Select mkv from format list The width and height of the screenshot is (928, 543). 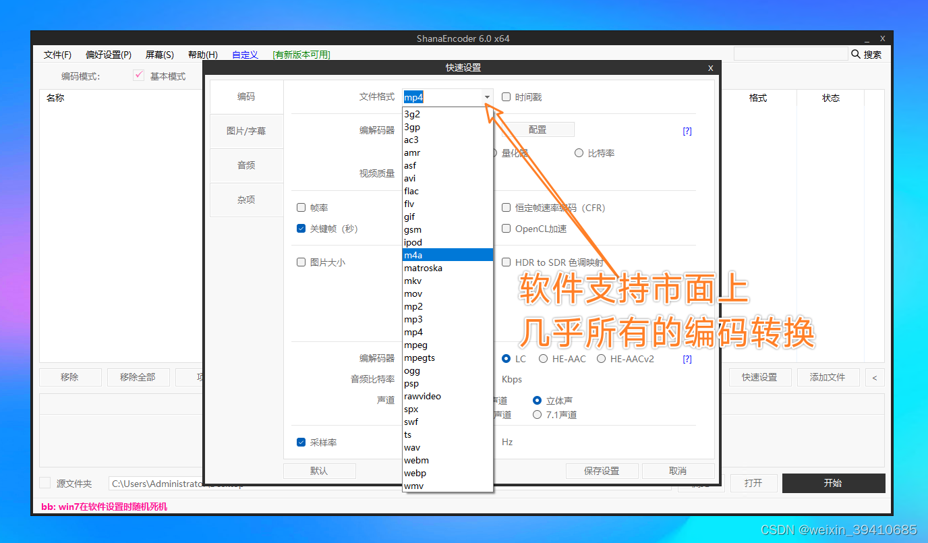[x=448, y=281]
